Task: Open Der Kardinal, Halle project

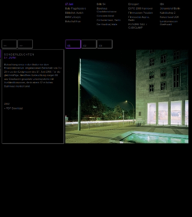Action: click(107, 24)
